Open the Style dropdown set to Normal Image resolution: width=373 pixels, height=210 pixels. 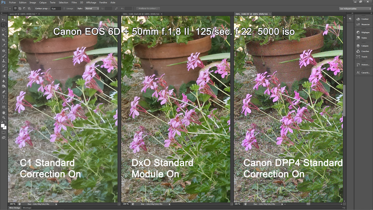click(x=92, y=8)
